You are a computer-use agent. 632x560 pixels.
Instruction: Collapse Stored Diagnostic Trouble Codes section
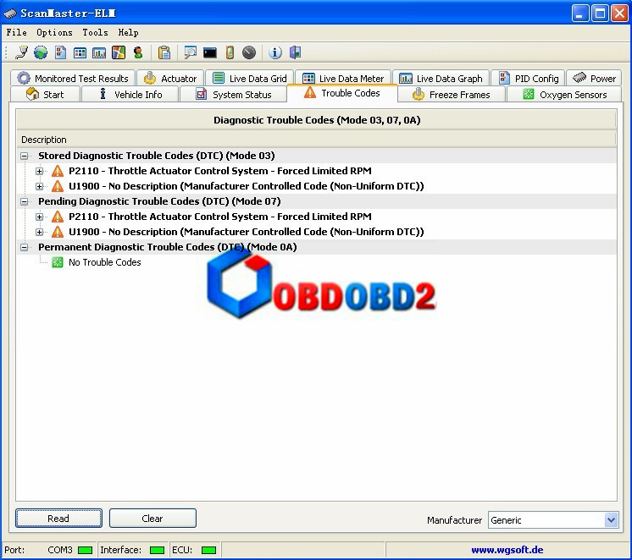pyautogui.click(x=25, y=156)
